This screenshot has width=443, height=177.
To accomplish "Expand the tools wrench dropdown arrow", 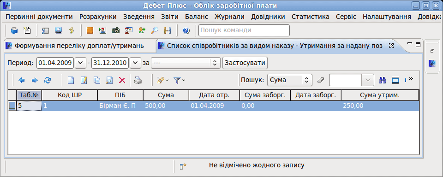I will (x=167, y=80).
